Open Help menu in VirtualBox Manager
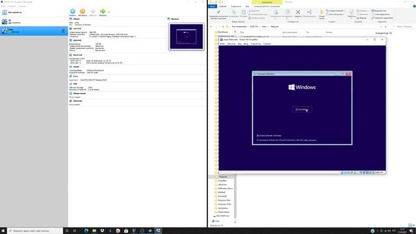The width and height of the screenshot is (416, 234). (22, 6)
